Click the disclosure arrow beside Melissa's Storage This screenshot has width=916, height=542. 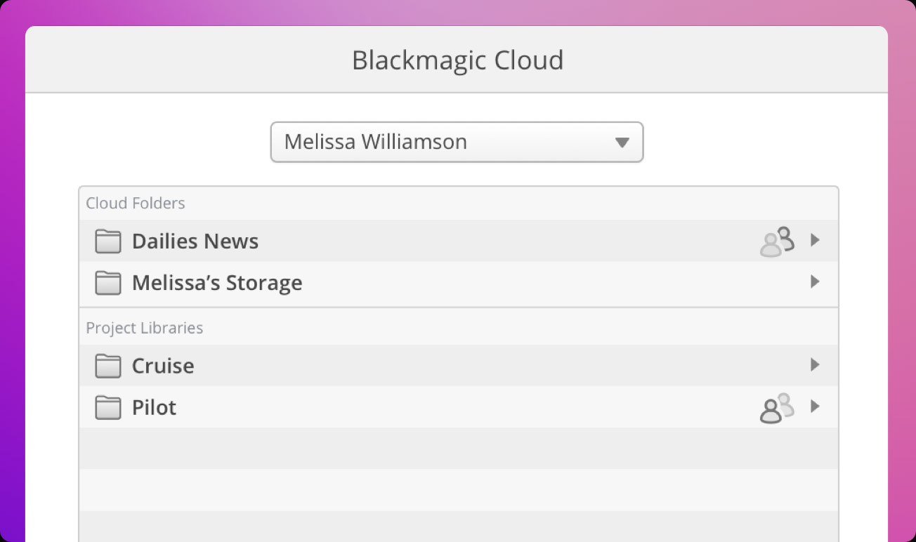pos(815,282)
